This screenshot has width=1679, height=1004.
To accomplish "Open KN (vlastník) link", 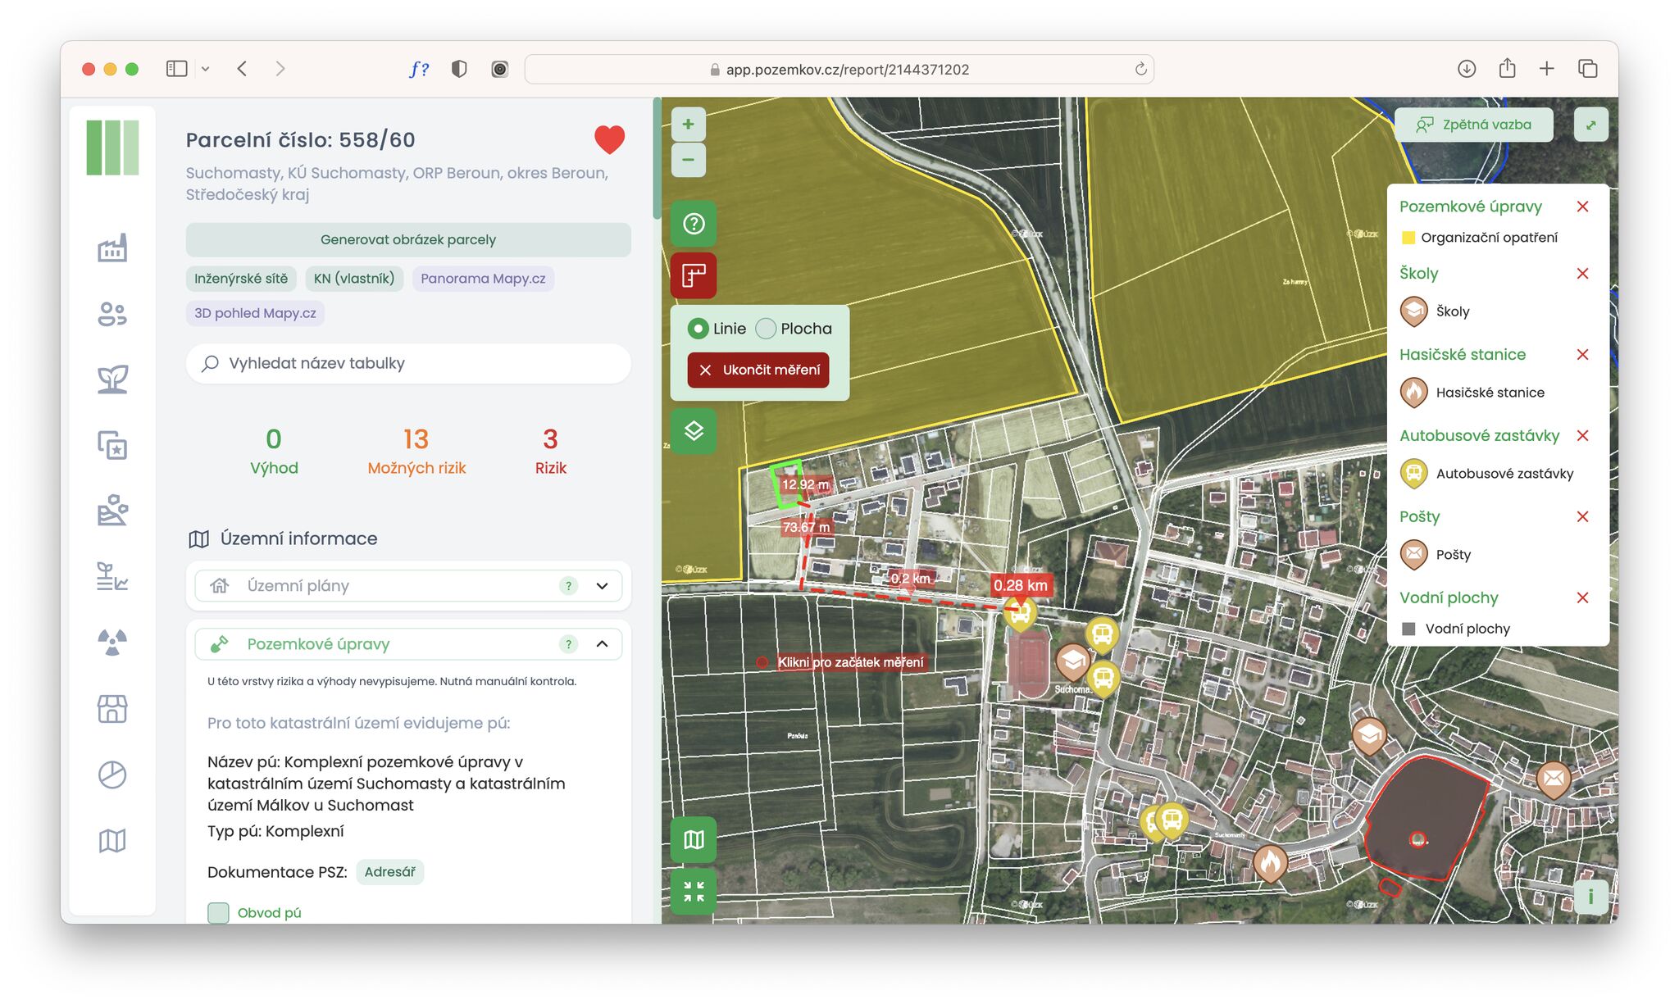I will [x=354, y=279].
